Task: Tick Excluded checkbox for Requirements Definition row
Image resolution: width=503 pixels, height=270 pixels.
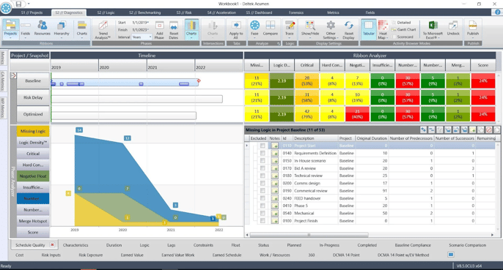Action: pos(262,153)
